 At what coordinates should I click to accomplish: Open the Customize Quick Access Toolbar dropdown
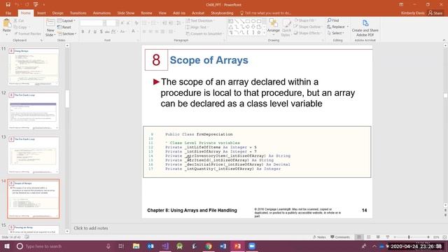[43, 5]
